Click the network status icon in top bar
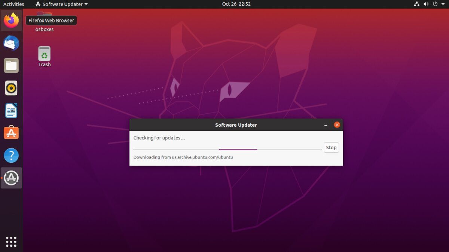 tap(417, 4)
